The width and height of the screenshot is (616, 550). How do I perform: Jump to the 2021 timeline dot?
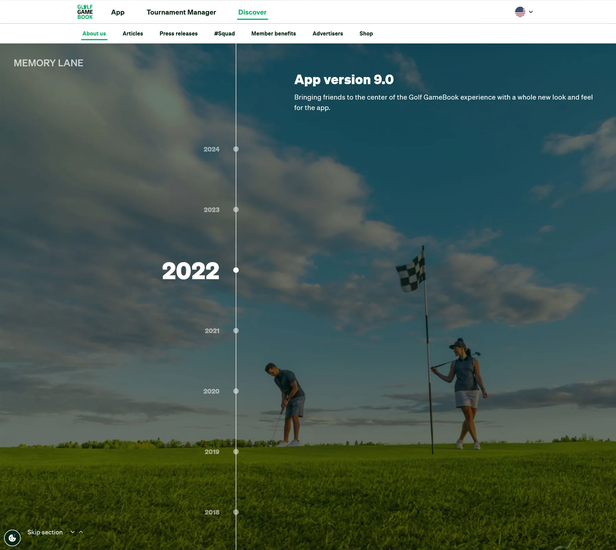[236, 331]
